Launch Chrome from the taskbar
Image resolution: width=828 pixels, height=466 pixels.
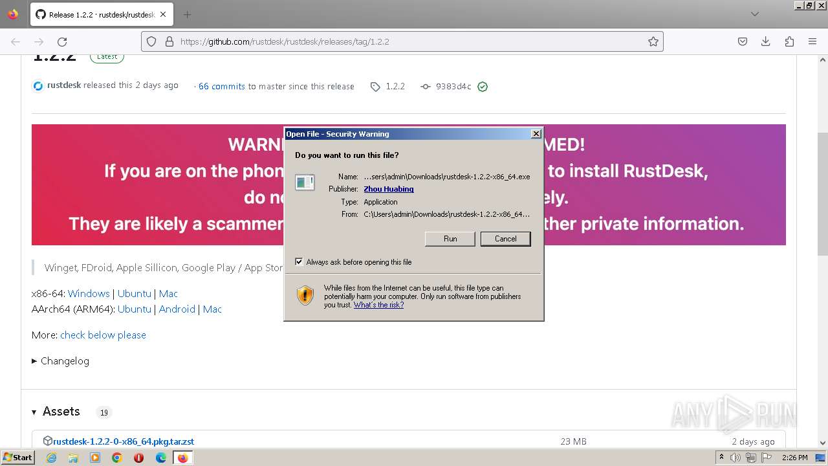[x=117, y=458]
